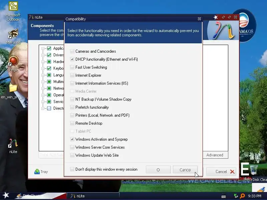The width and height of the screenshot is (267, 200).
Task: Check Internet Information Services (IIS)
Action: (72, 83)
